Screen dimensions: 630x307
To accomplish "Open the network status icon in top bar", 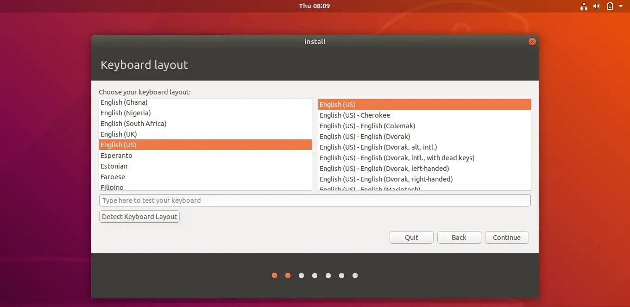I will tap(584, 6).
